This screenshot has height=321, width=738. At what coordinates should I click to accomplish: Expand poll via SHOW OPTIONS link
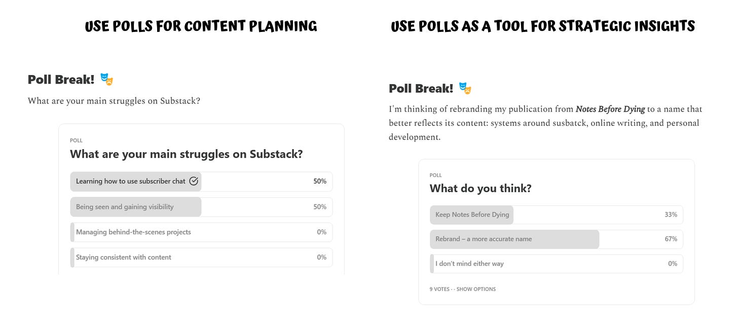[476, 289]
